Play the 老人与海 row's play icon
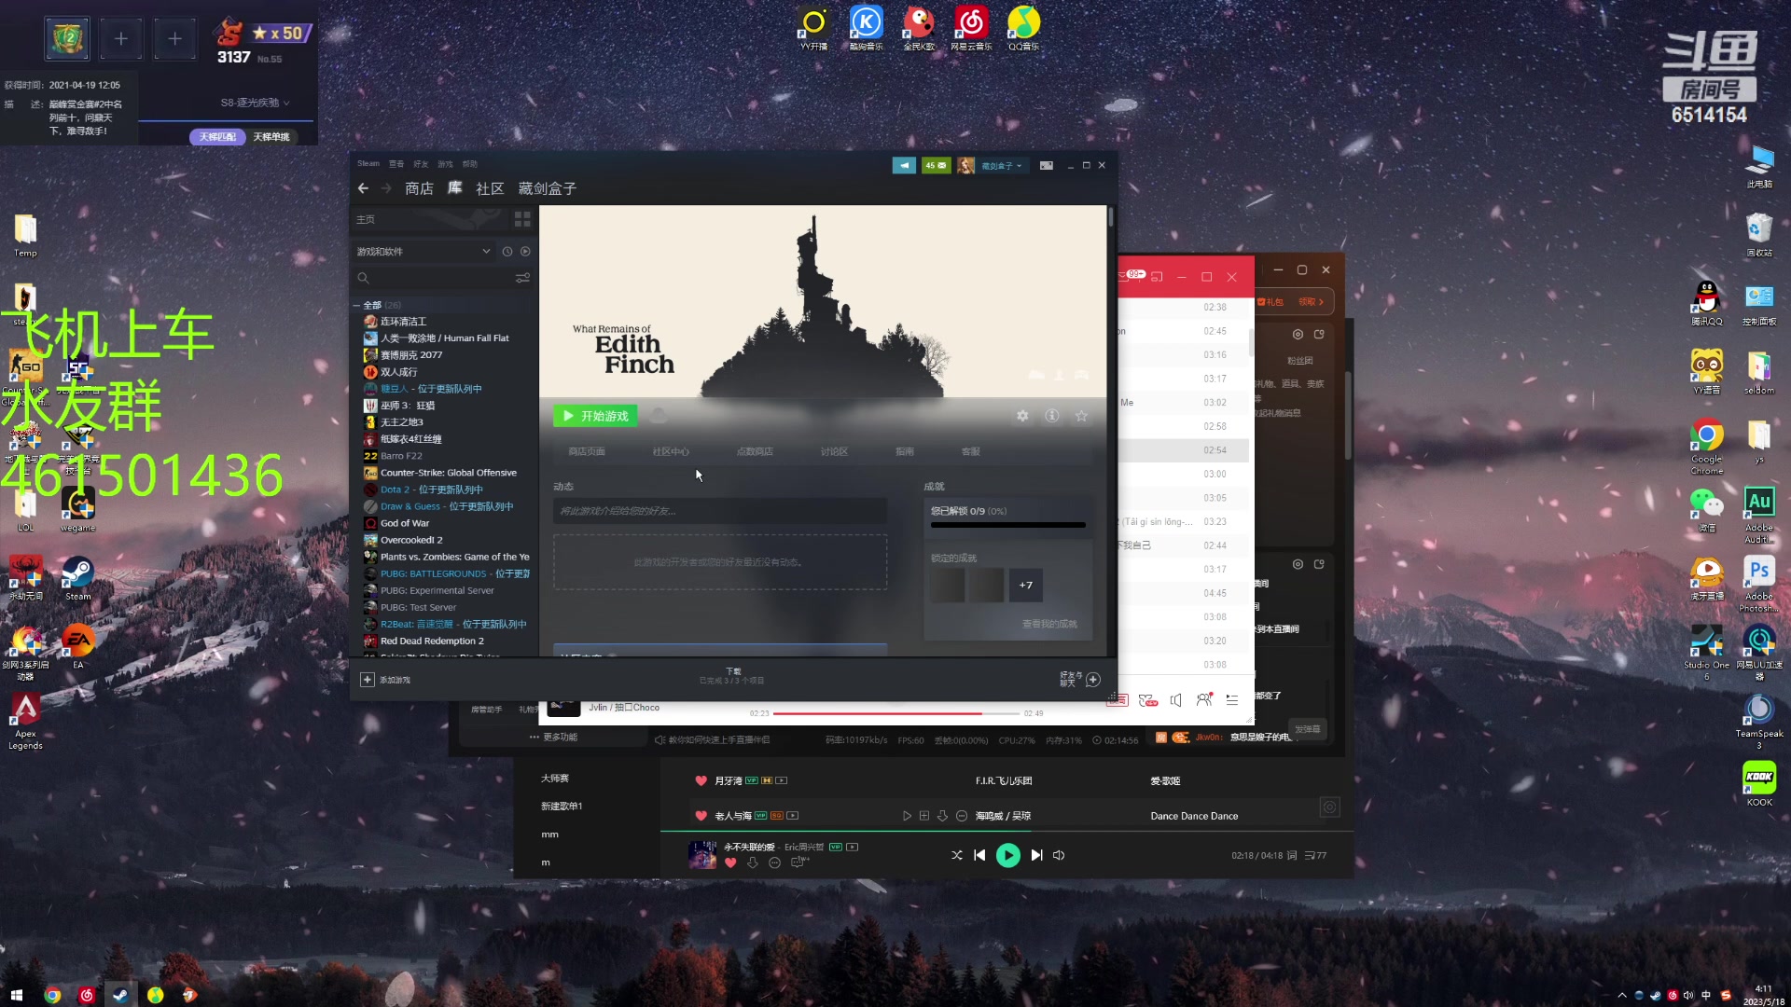The height and width of the screenshot is (1007, 1791). pos(907,816)
